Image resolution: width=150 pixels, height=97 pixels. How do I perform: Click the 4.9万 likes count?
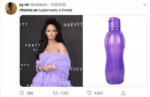[x=99, y=93]
